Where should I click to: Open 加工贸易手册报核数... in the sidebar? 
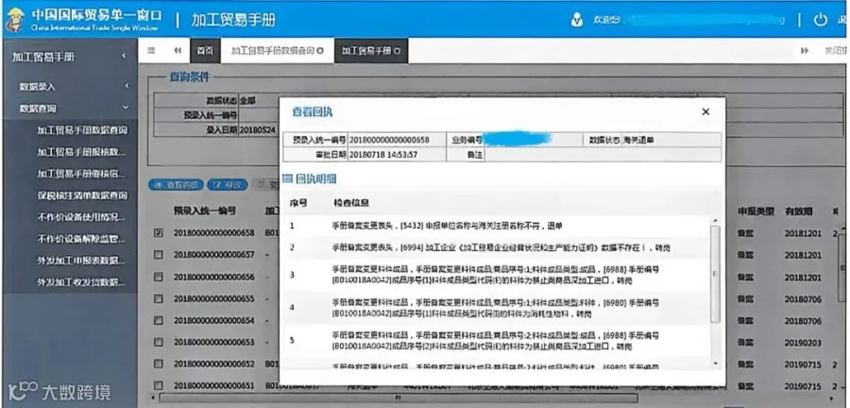point(81,152)
